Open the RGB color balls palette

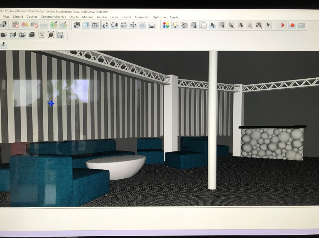click(x=166, y=25)
